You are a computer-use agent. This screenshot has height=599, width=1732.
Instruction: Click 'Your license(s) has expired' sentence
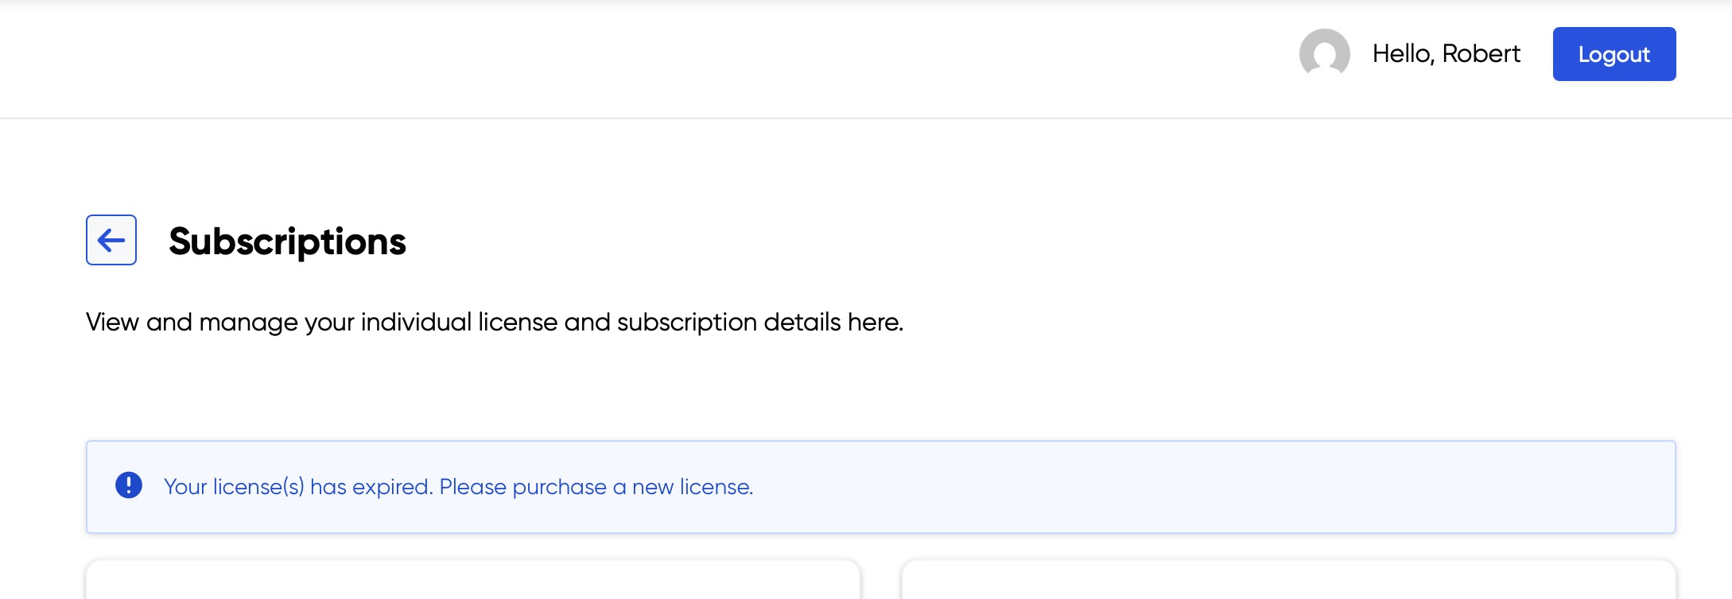(x=298, y=486)
